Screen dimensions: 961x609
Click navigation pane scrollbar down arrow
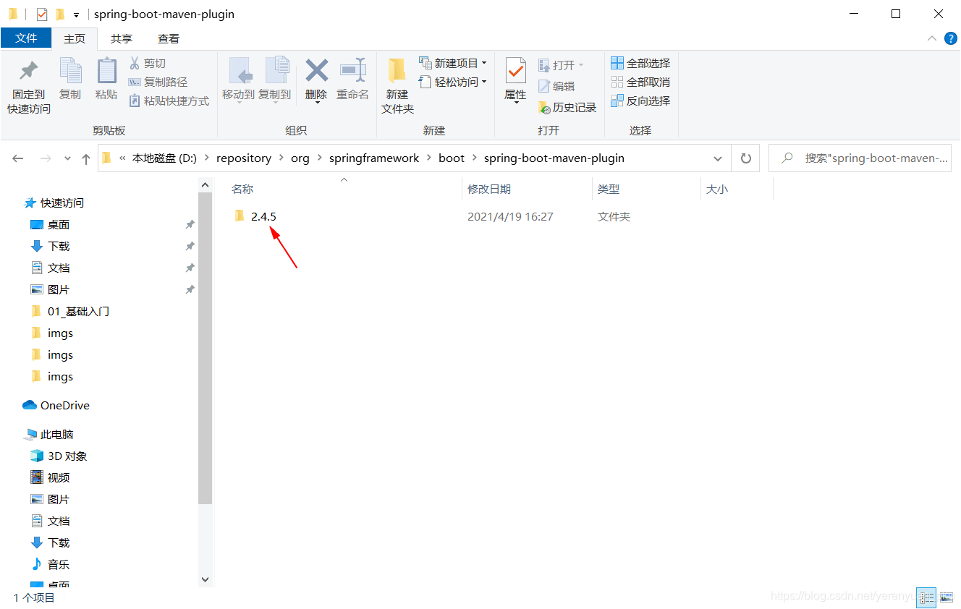click(205, 579)
